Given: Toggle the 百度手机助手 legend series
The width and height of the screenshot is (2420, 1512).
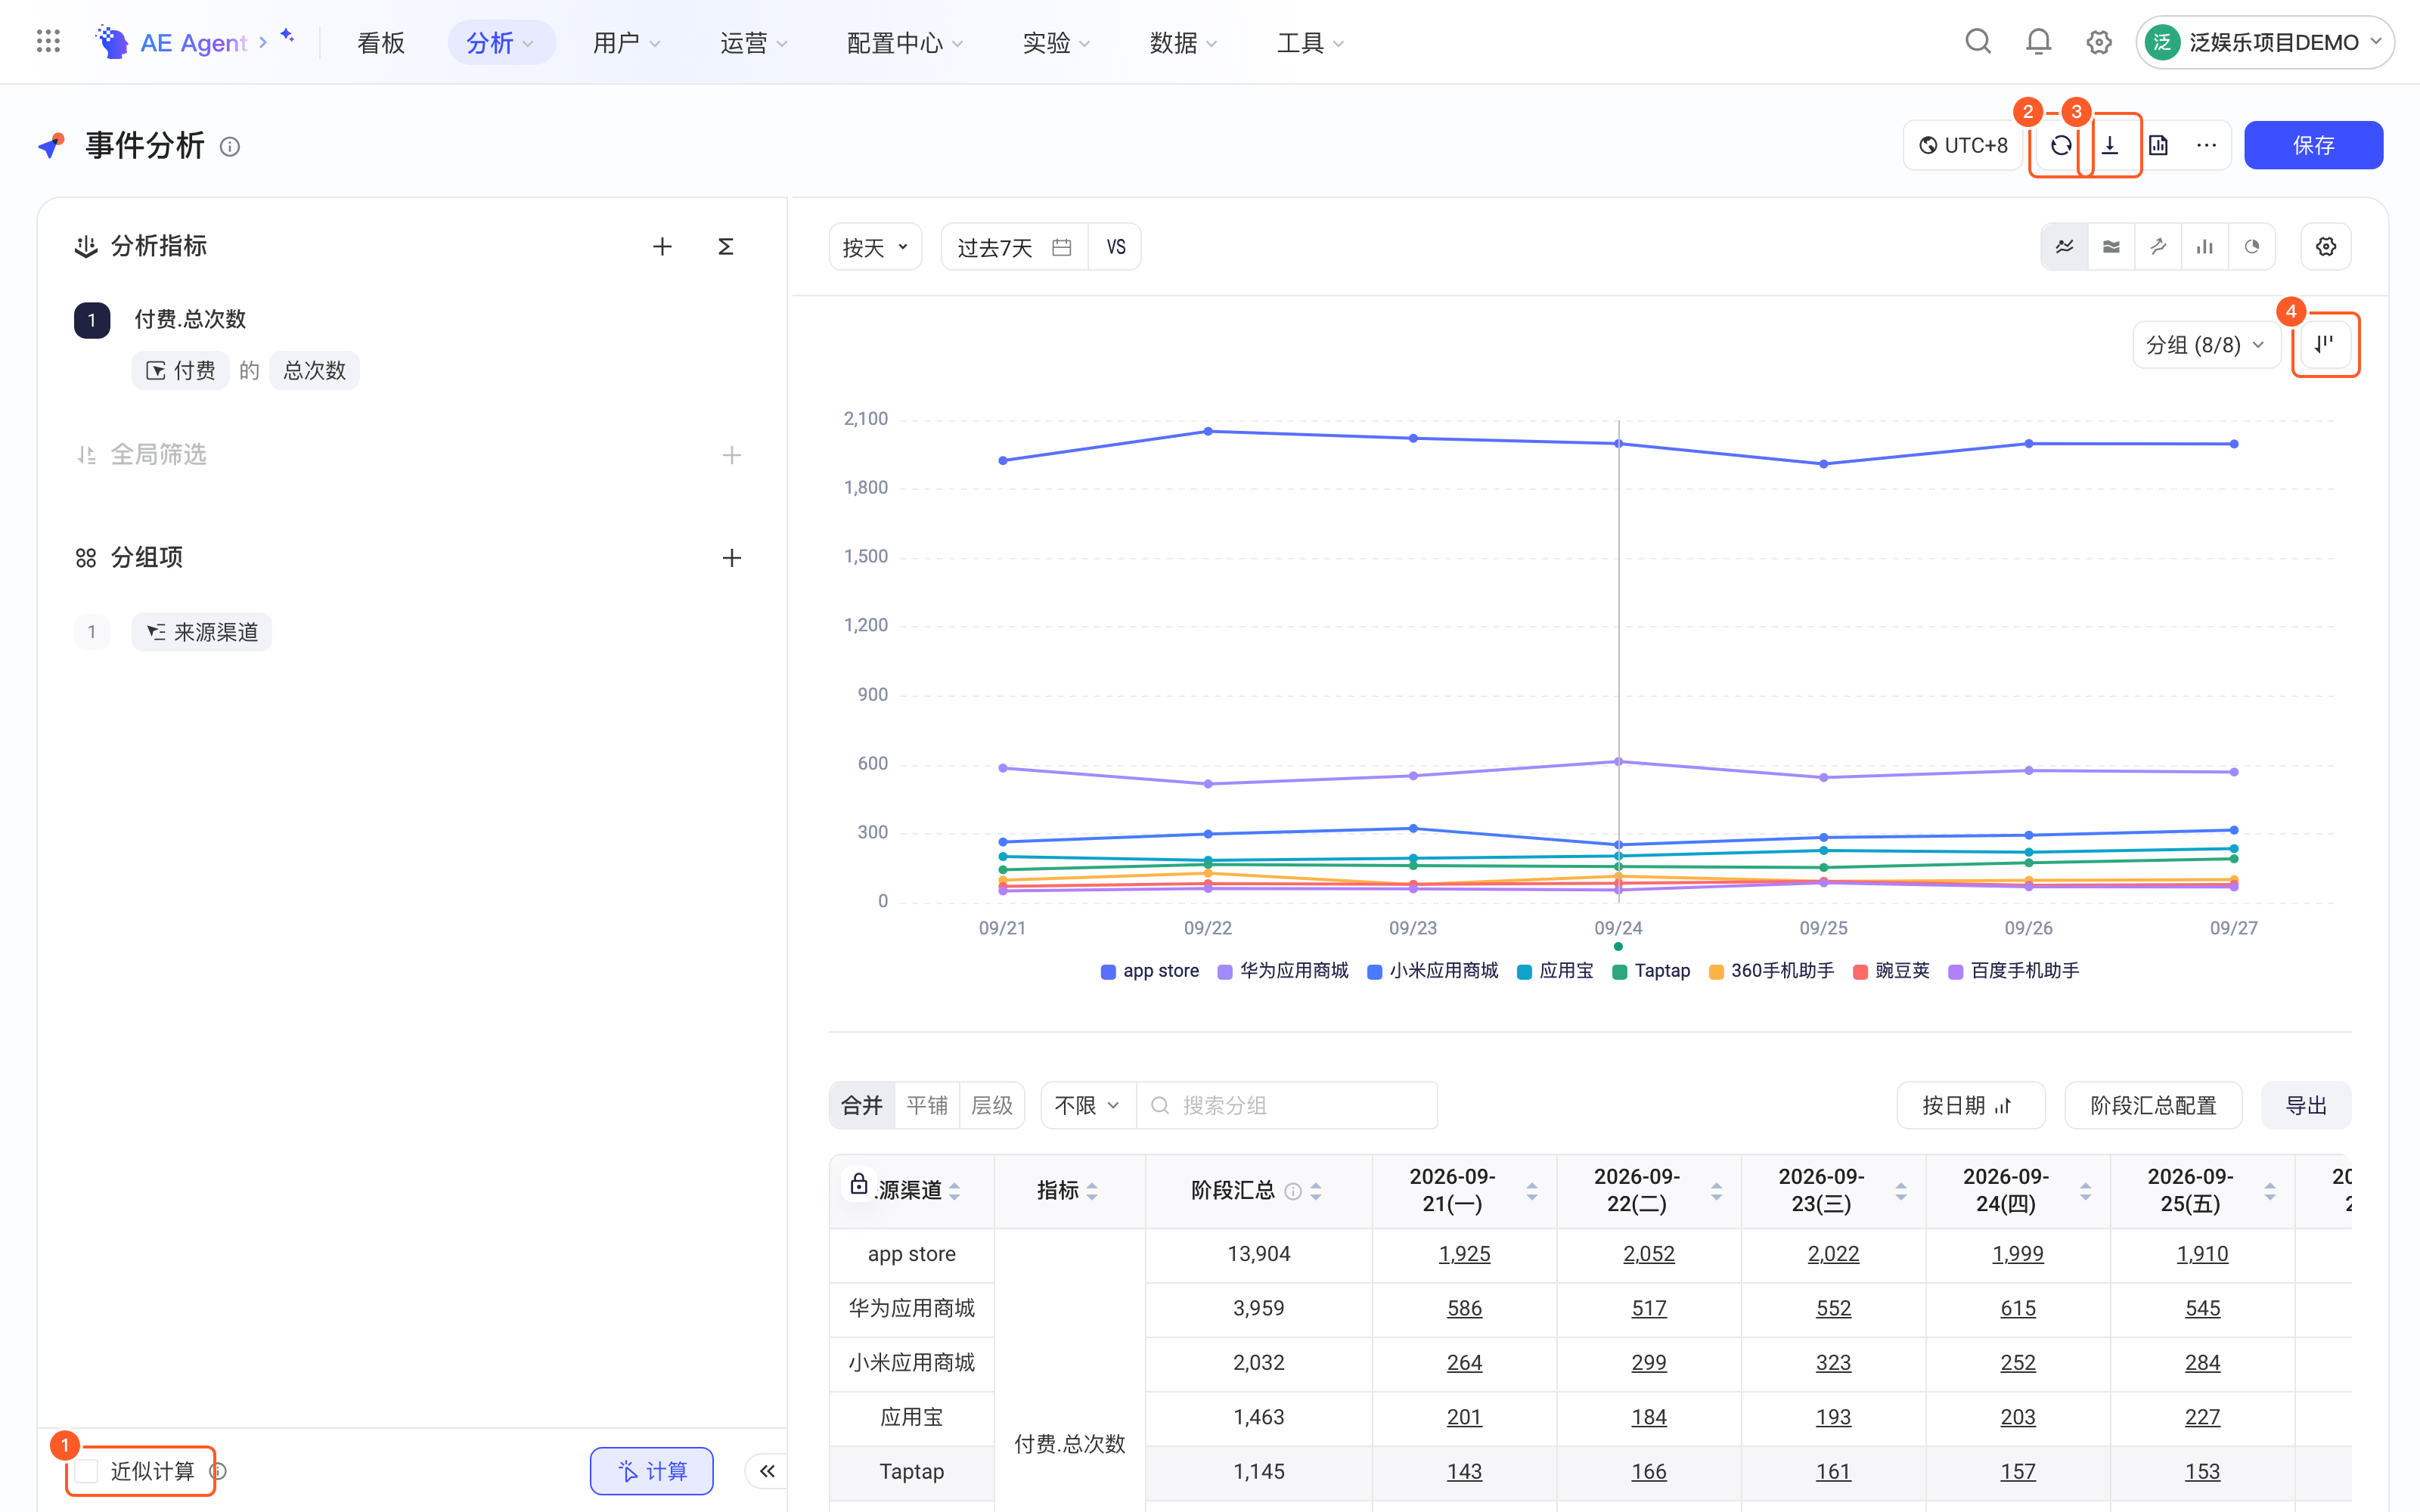Looking at the screenshot, I should pos(2015,971).
